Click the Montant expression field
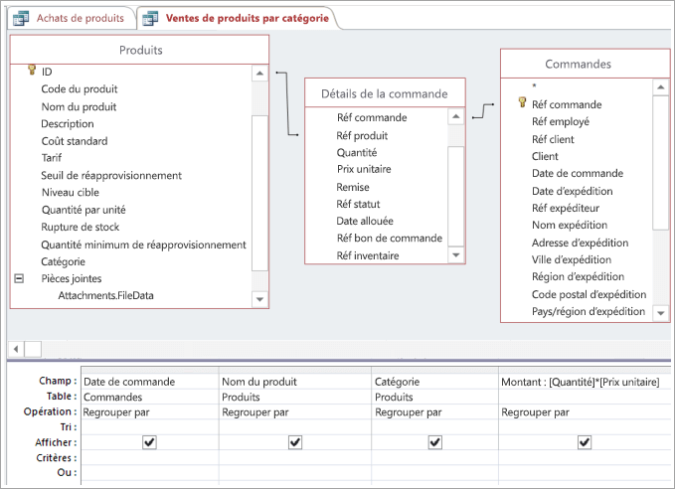Image resolution: width=675 pixels, height=489 pixels. click(x=585, y=382)
